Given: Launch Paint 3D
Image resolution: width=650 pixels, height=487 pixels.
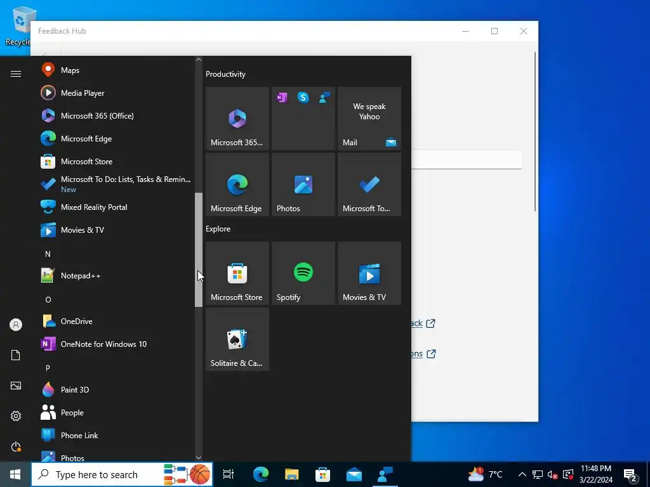Looking at the screenshot, I should click(115, 390).
